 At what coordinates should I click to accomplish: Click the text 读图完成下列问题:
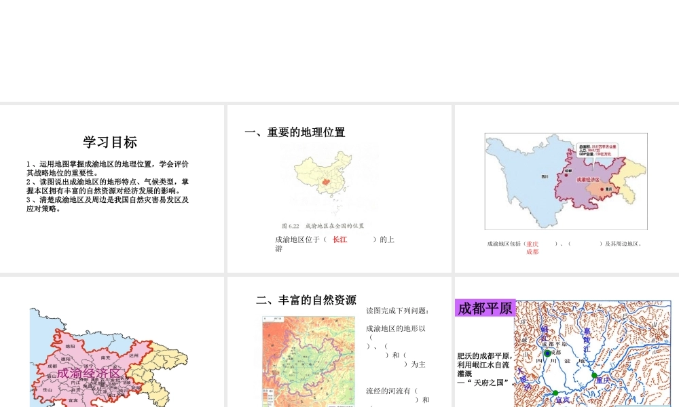pyautogui.click(x=397, y=311)
